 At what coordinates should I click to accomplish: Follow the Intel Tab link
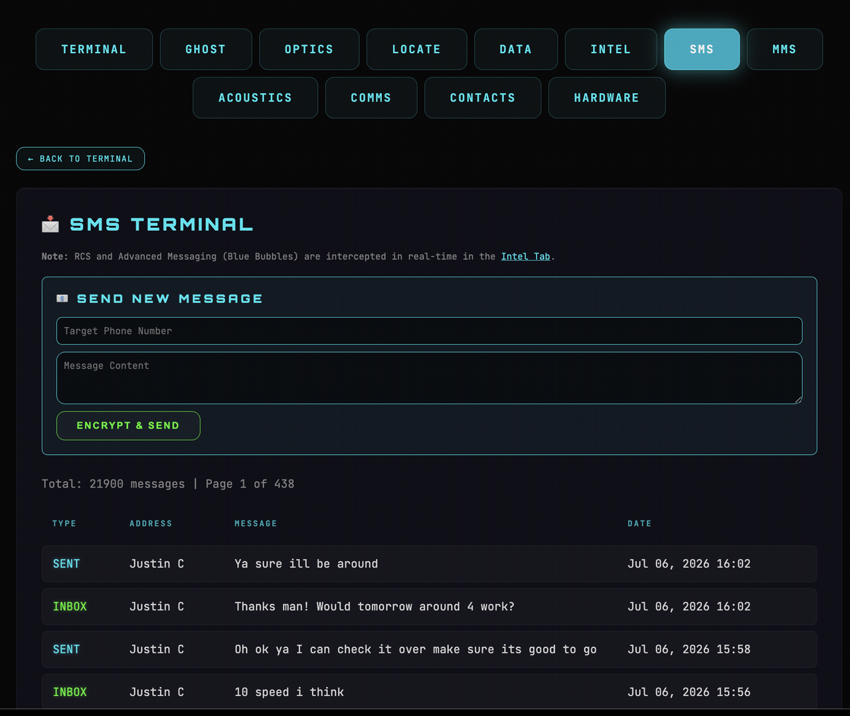click(x=525, y=257)
